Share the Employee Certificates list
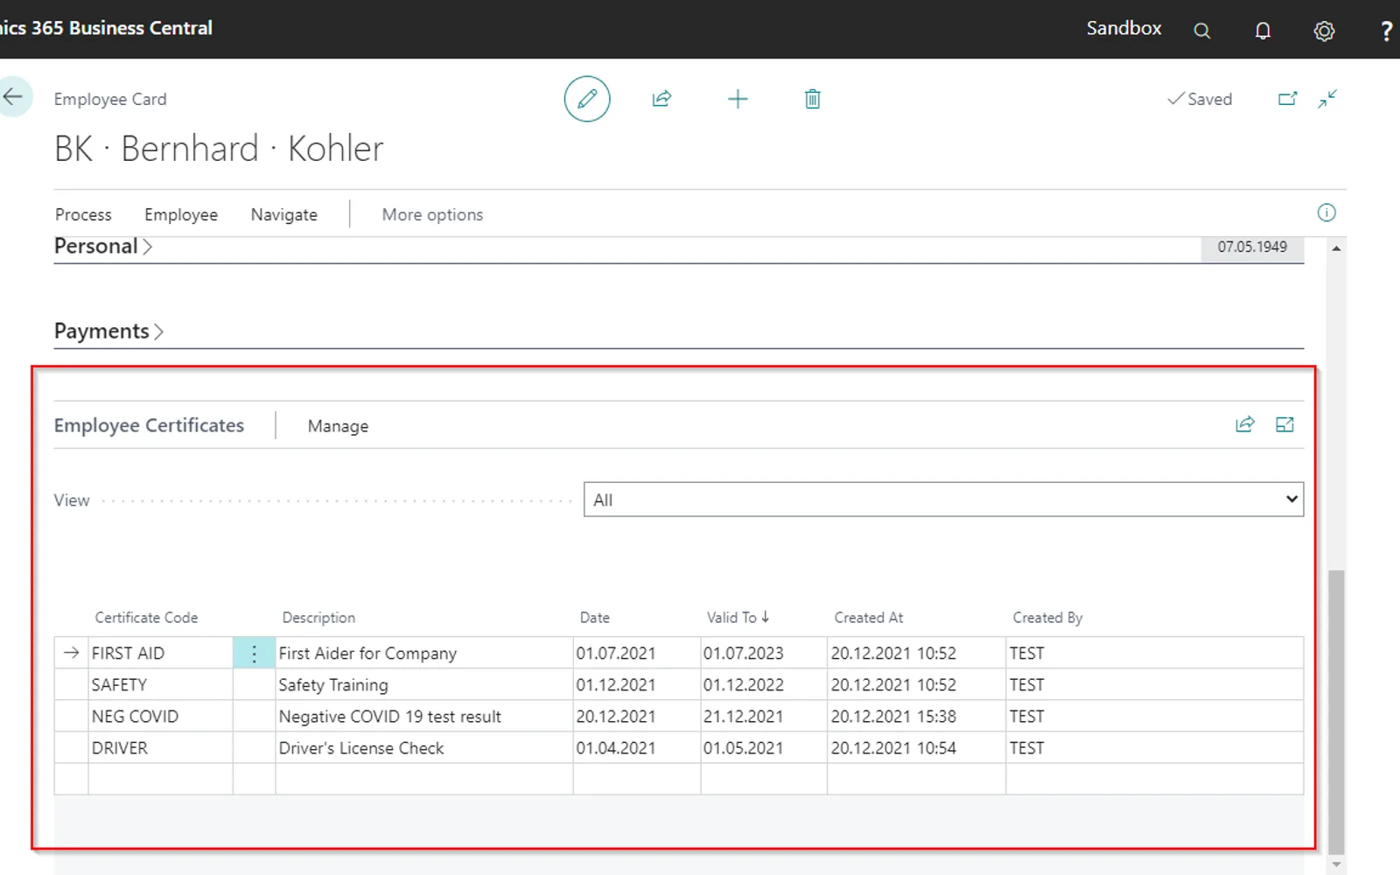Image resolution: width=1400 pixels, height=875 pixels. [x=1244, y=424]
